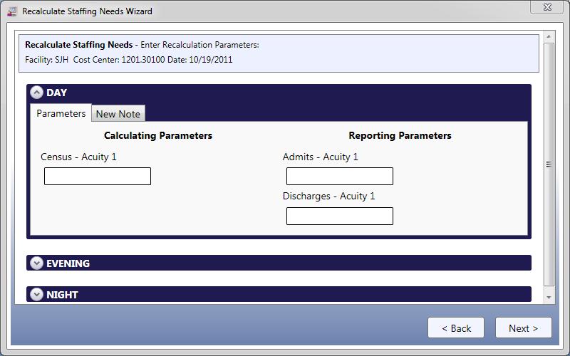Viewport: 570px width, 356px height.
Task: Click the EVENING header title text
Action: coord(68,263)
